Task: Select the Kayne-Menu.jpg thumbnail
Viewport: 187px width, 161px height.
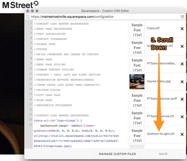Action: pos(137,81)
